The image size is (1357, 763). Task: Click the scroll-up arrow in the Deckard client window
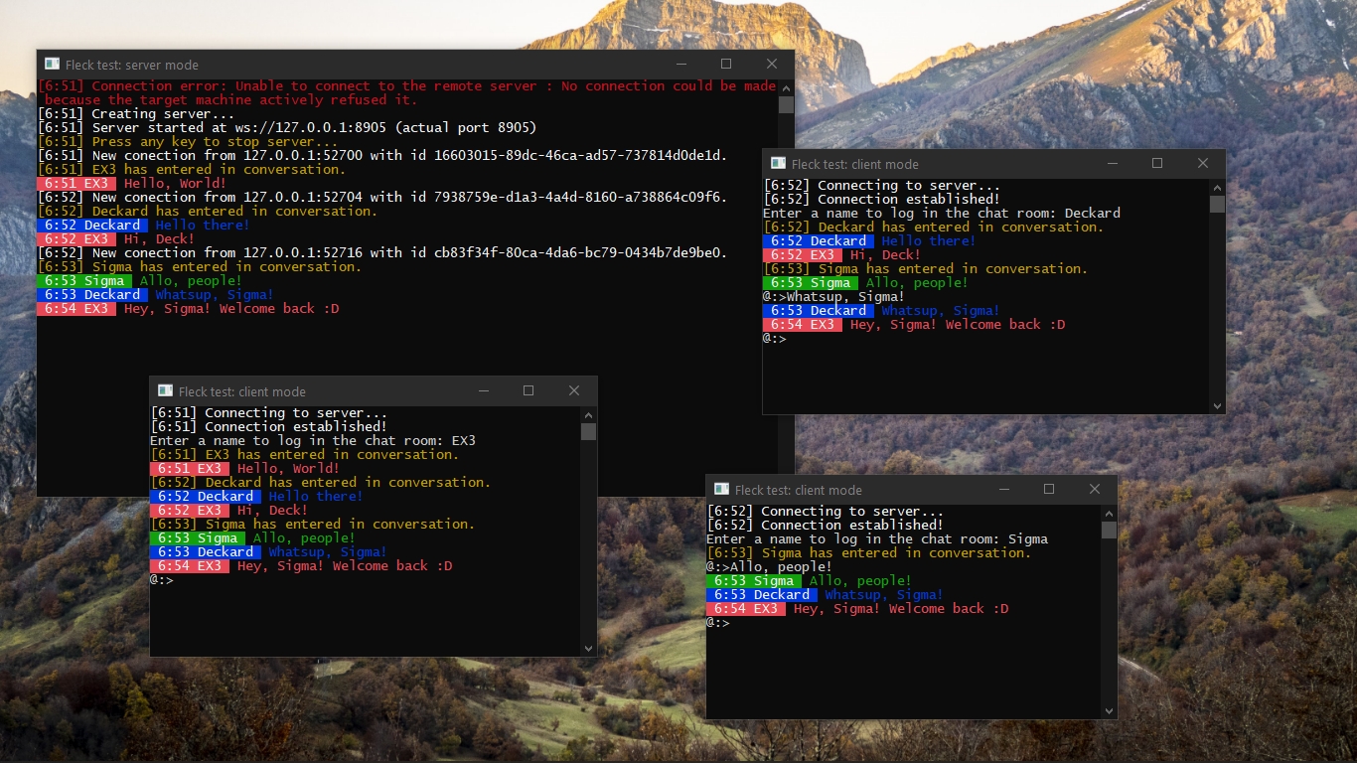click(1217, 187)
